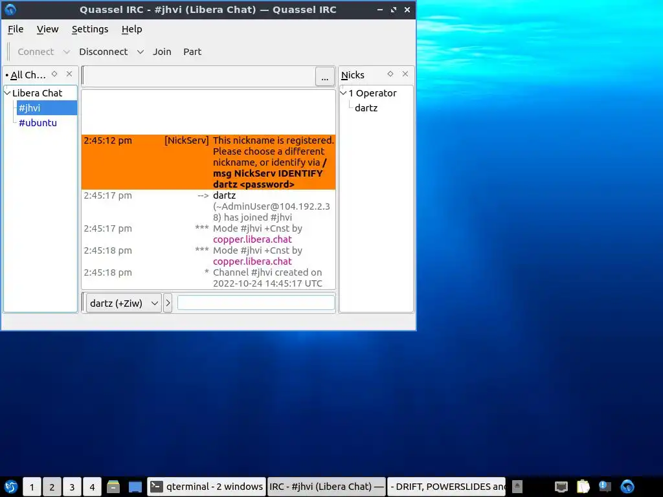Open the Disconnect dropdown arrow
663x497 pixels.
[x=140, y=52]
